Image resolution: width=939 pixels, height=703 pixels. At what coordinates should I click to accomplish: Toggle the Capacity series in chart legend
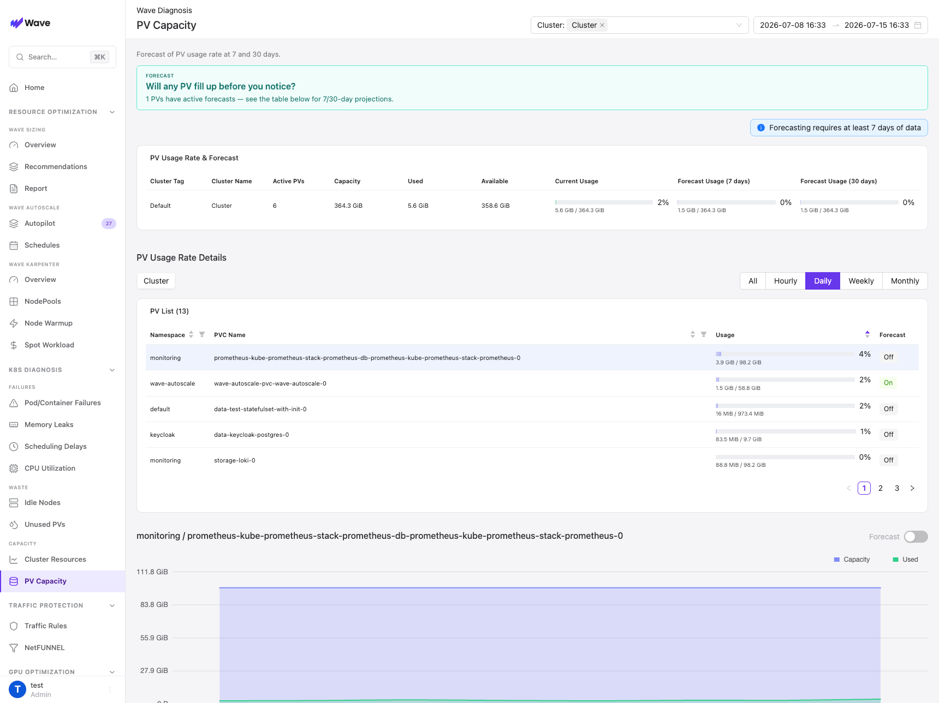tap(852, 560)
